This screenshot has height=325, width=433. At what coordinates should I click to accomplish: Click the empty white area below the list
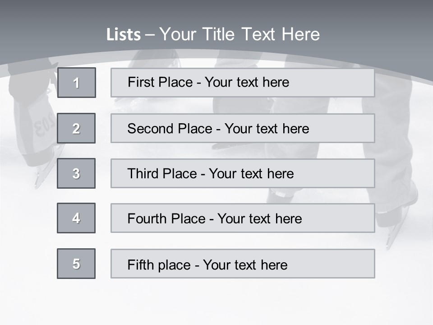click(x=216, y=302)
